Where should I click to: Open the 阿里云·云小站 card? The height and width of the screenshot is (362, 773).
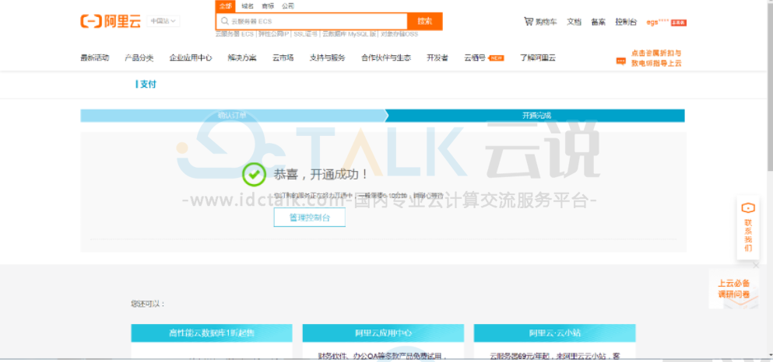tap(554, 333)
